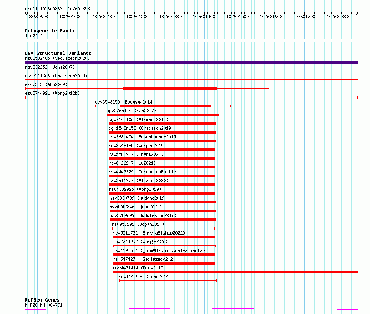This screenshot has height=314, width=370.
Task: Click the 102601400 ruler position
Action: [204, 17]
